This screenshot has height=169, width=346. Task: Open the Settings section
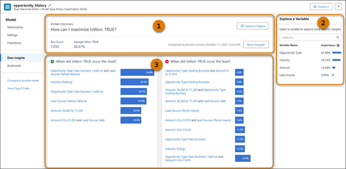pyautogui.click(x=12, y=35)
